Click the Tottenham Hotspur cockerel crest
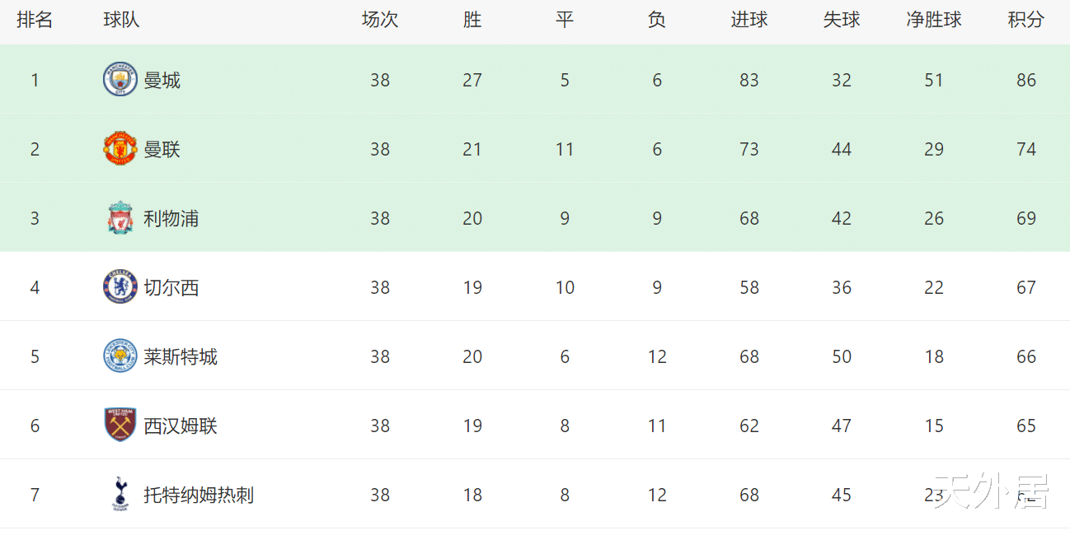The image size is (1070, 535). pyautogui.click(x=120, y=495)
